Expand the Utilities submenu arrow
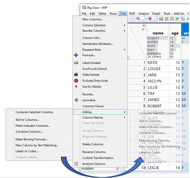The image size is (190, 178). 125,112
